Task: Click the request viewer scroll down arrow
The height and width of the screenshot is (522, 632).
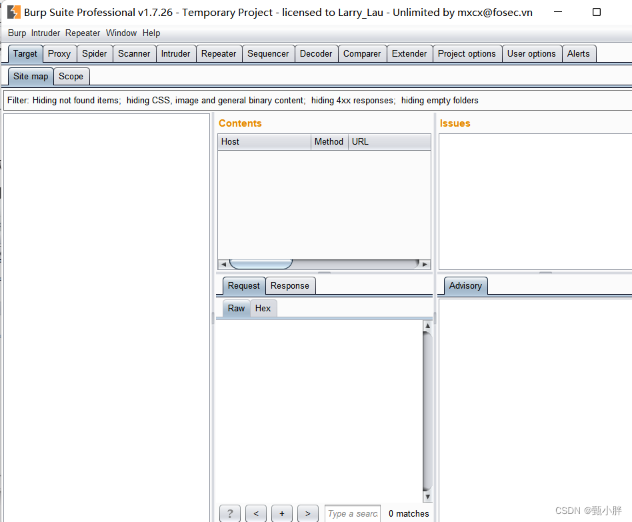Action: tap(427, 497)
